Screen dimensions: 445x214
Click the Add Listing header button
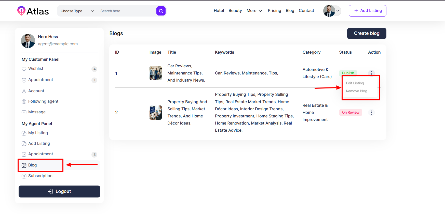(367, 11)
